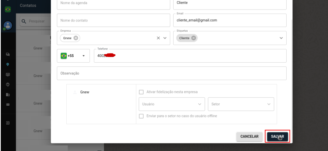
Task: Open the monitor screen sidebar icon
Action: [x=8, y=75]
